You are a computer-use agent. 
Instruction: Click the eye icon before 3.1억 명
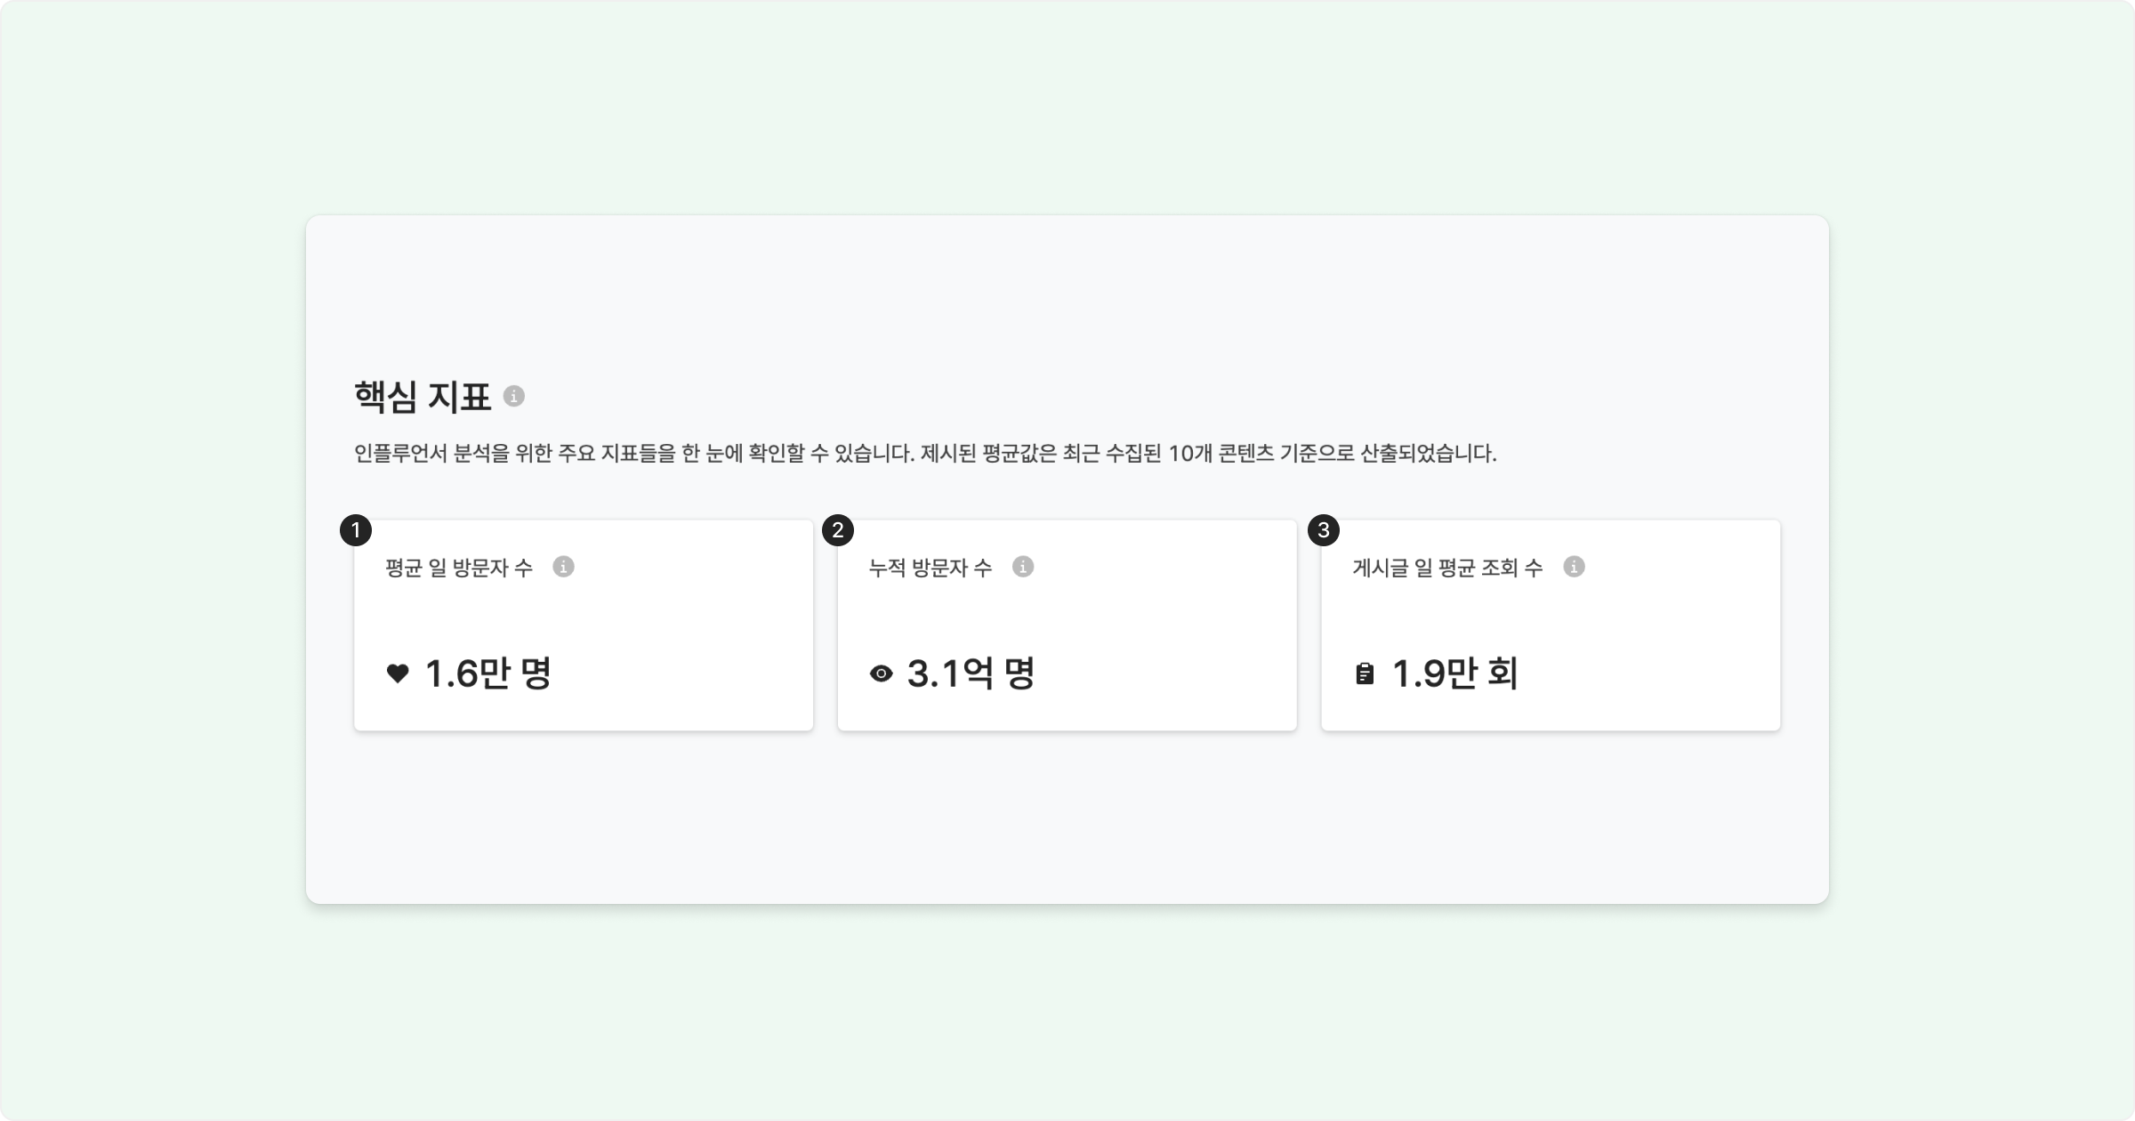[881, 673]
